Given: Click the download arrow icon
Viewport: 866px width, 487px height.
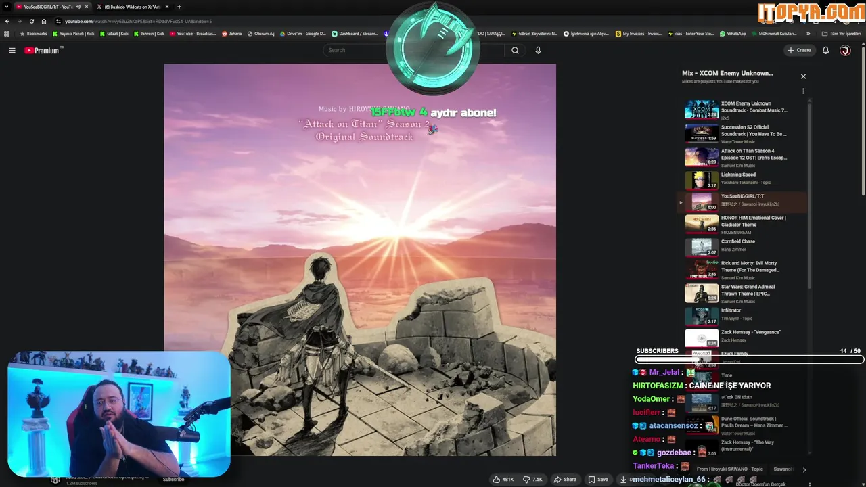Looking at the screenshot, I should pos(623,479).
